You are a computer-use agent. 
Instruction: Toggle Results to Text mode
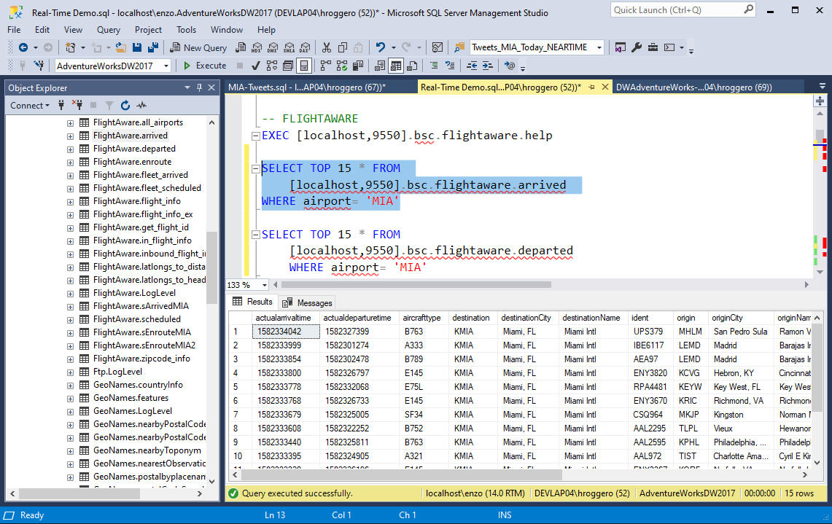click(x=380, y=66)
